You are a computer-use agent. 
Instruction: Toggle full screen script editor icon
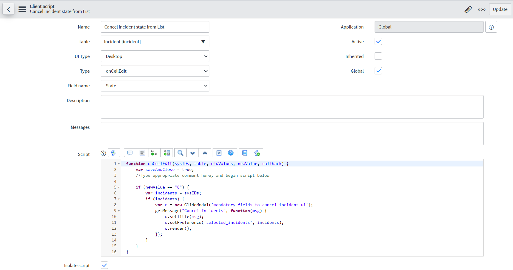click(219, 153)
